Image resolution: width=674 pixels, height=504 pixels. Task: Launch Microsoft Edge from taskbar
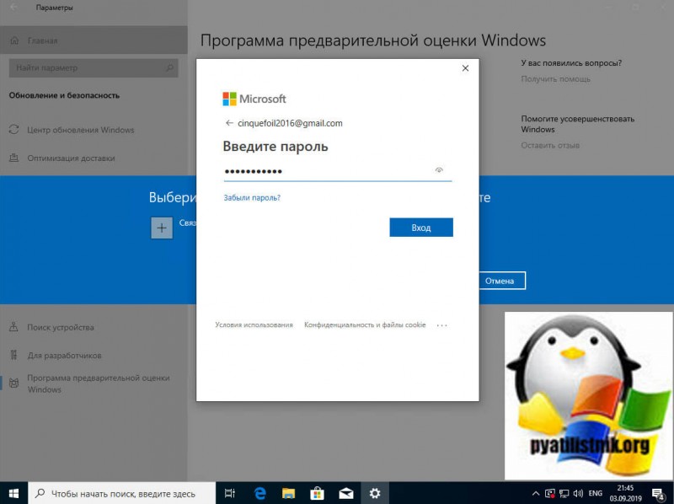coord(259,493)
